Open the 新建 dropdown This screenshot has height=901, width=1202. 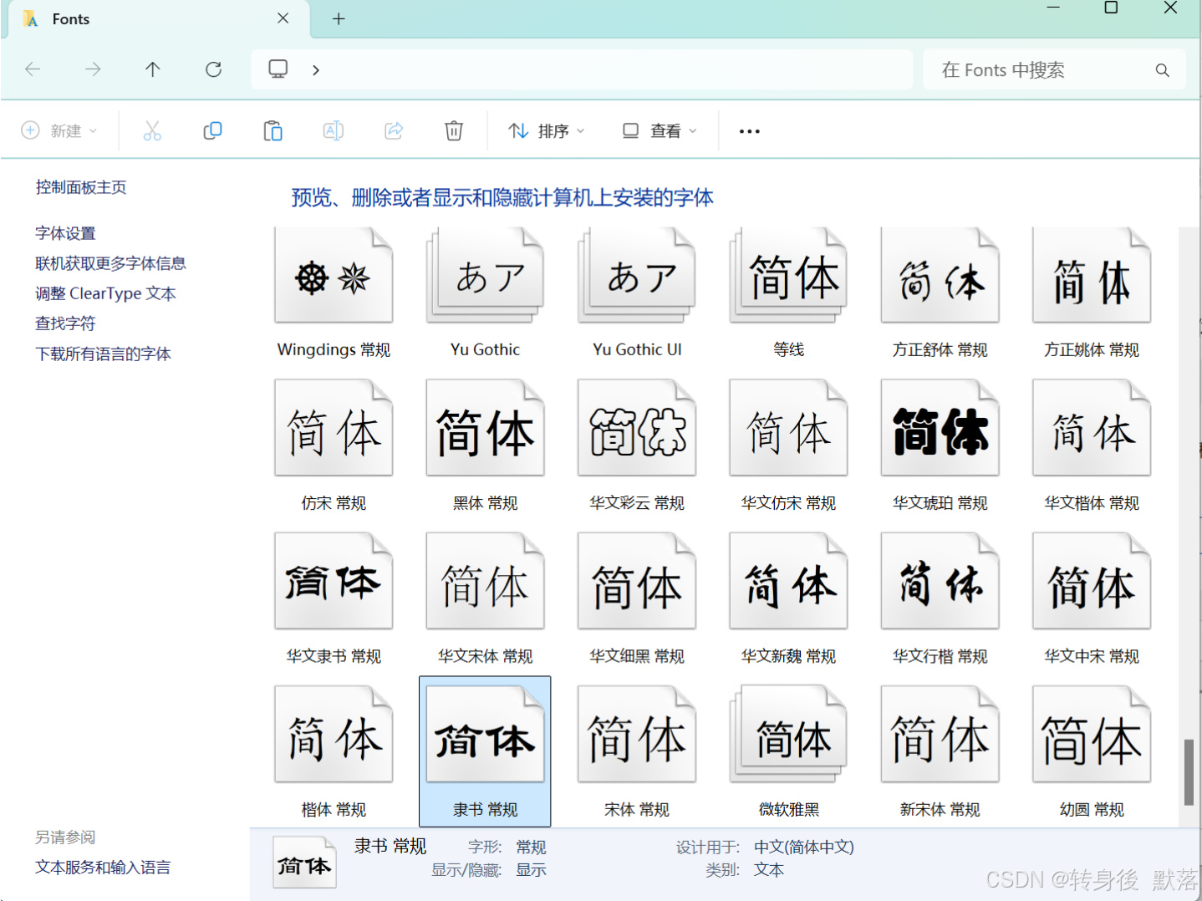(x=59, y=131)
